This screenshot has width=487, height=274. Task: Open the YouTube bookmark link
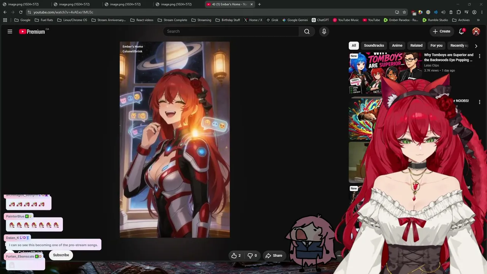[x=371, y=20]
